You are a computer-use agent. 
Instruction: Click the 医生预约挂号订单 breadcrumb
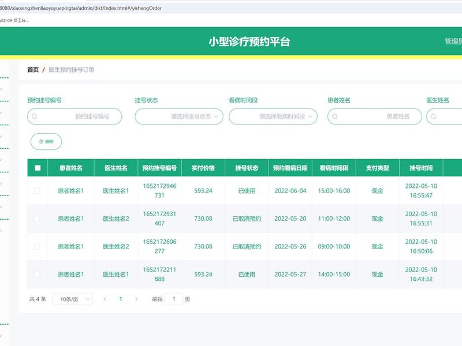click(x=71, y=70)
